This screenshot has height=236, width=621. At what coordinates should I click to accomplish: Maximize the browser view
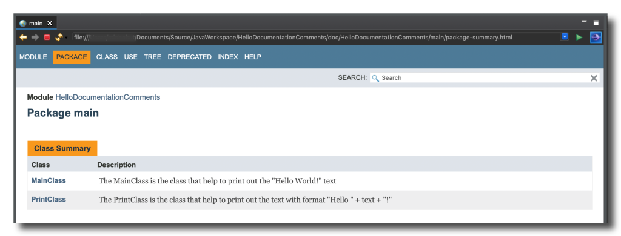(x=596, y=22)
